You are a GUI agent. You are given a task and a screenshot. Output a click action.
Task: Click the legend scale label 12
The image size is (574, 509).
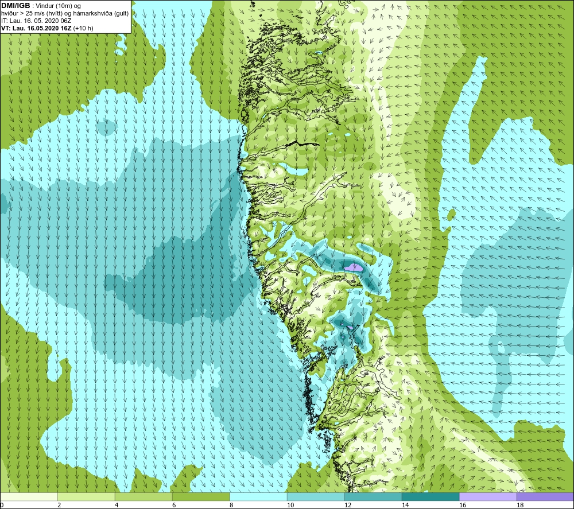348,506
